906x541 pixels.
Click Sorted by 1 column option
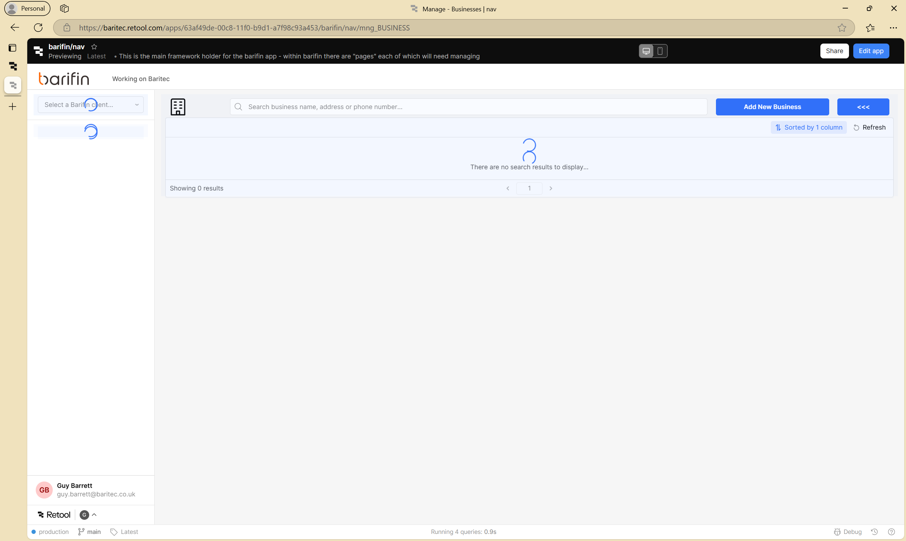pos(808,127)
